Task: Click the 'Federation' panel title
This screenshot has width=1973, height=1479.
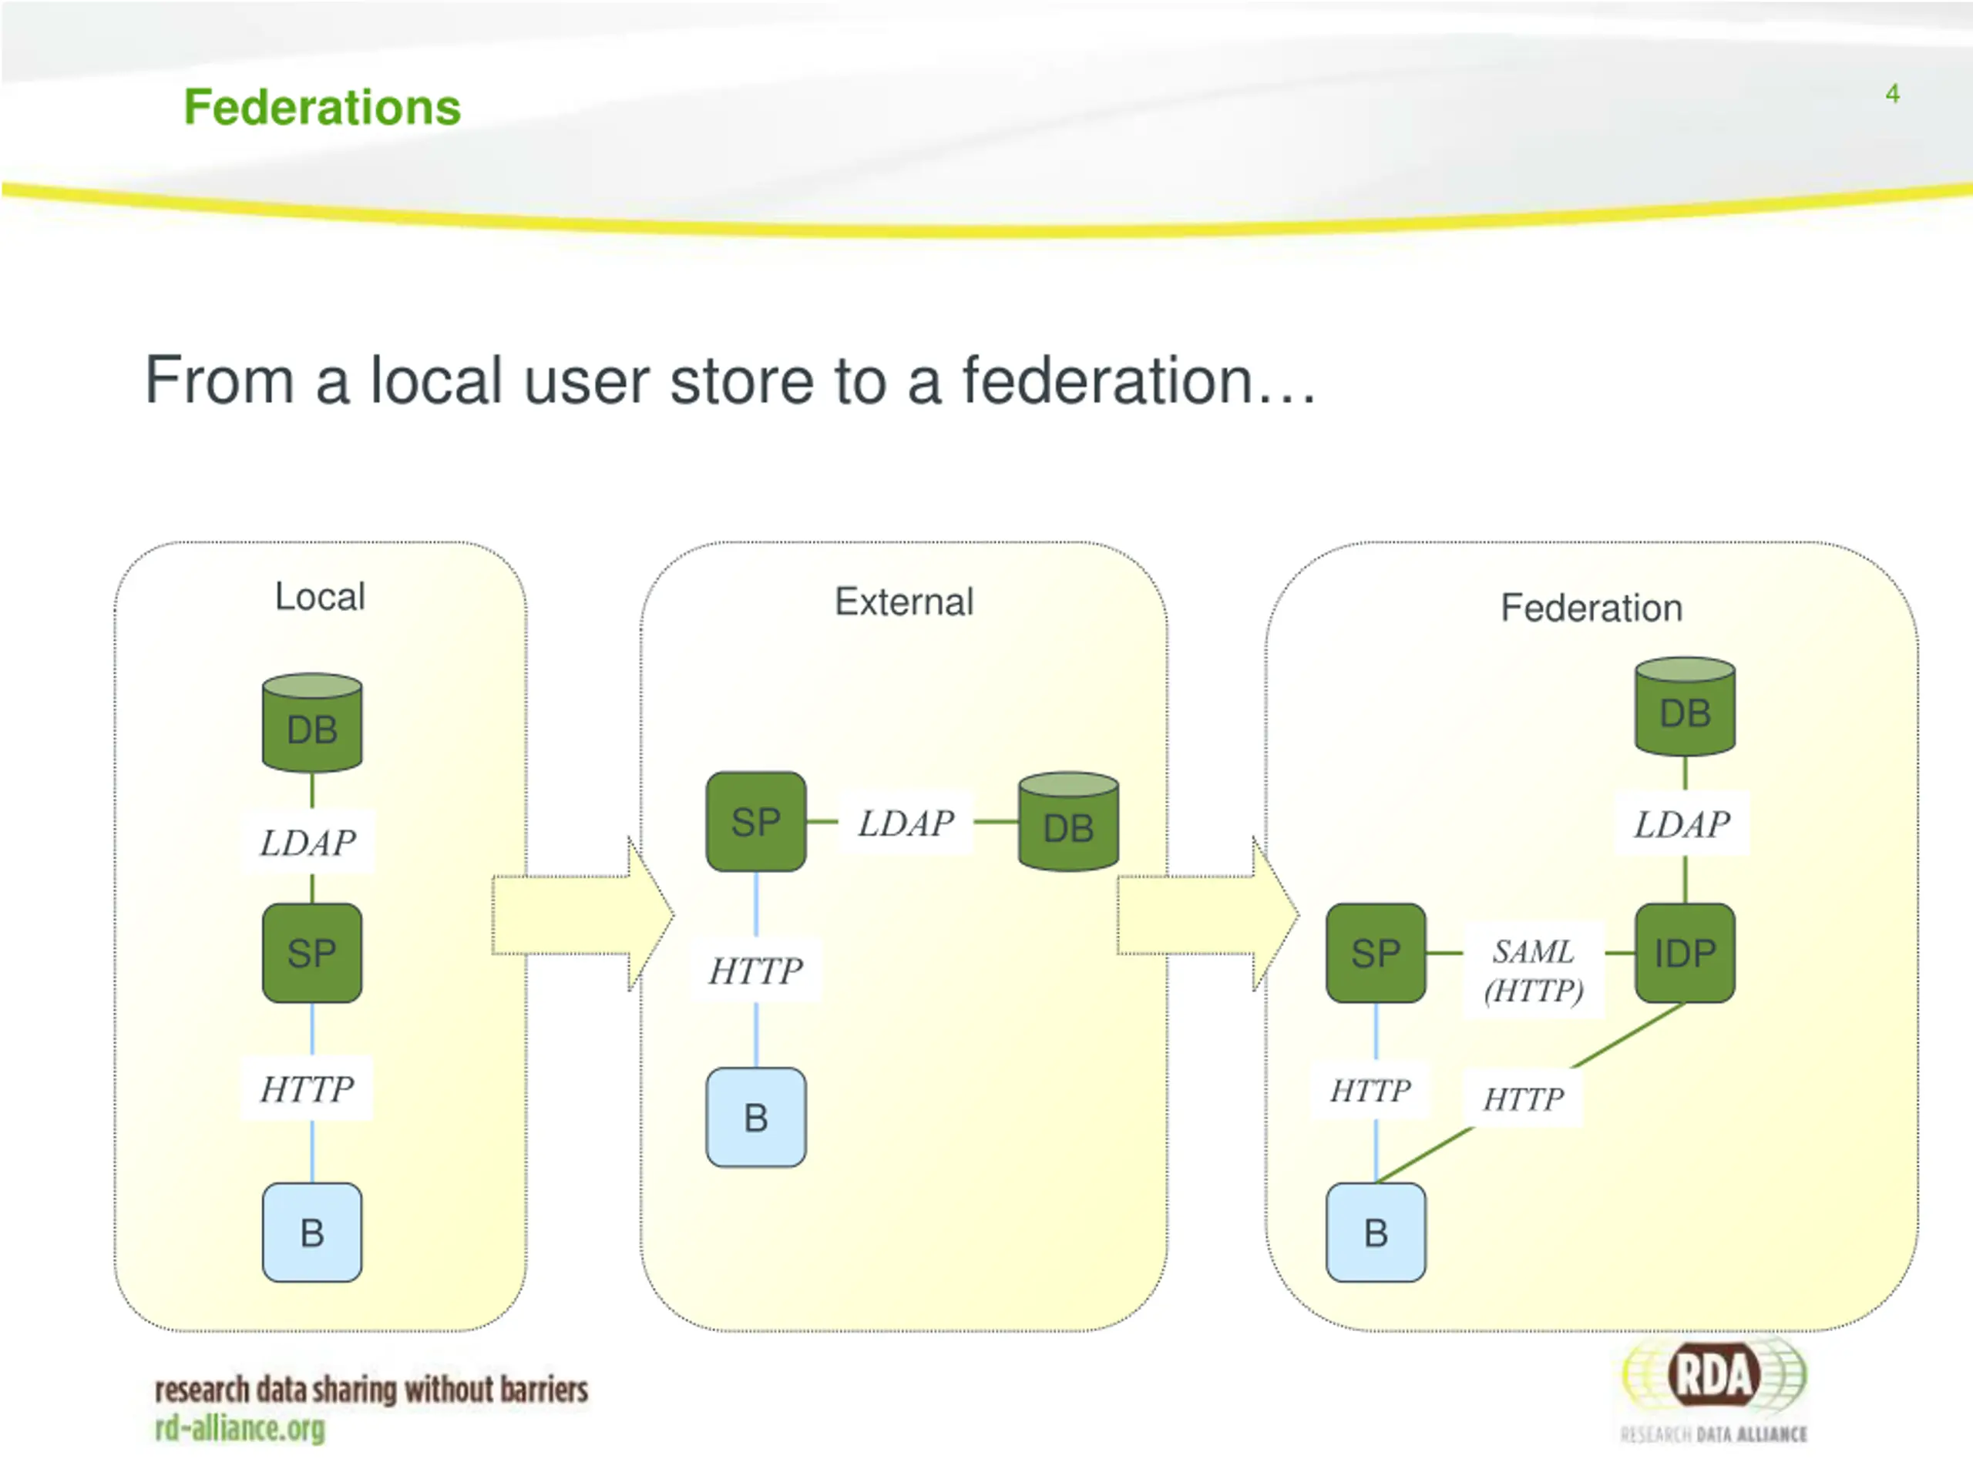Action: pos(1592,608)
